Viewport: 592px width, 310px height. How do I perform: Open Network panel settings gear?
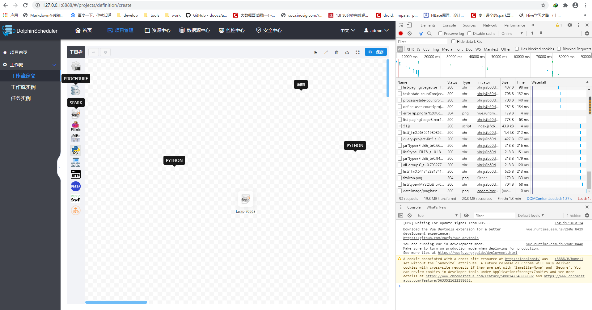pyautogui.click(x=587, y=33)
